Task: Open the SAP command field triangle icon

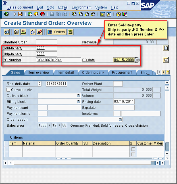Action: 15,14
